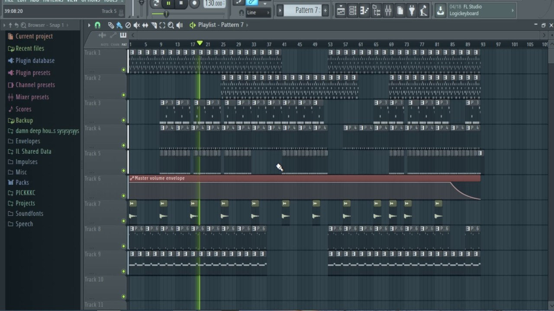Click the tempo field showing 130.000
Image resolution: width=554 pixels, height=311 pixels.
pyautogui.click(x=213, y=3)
